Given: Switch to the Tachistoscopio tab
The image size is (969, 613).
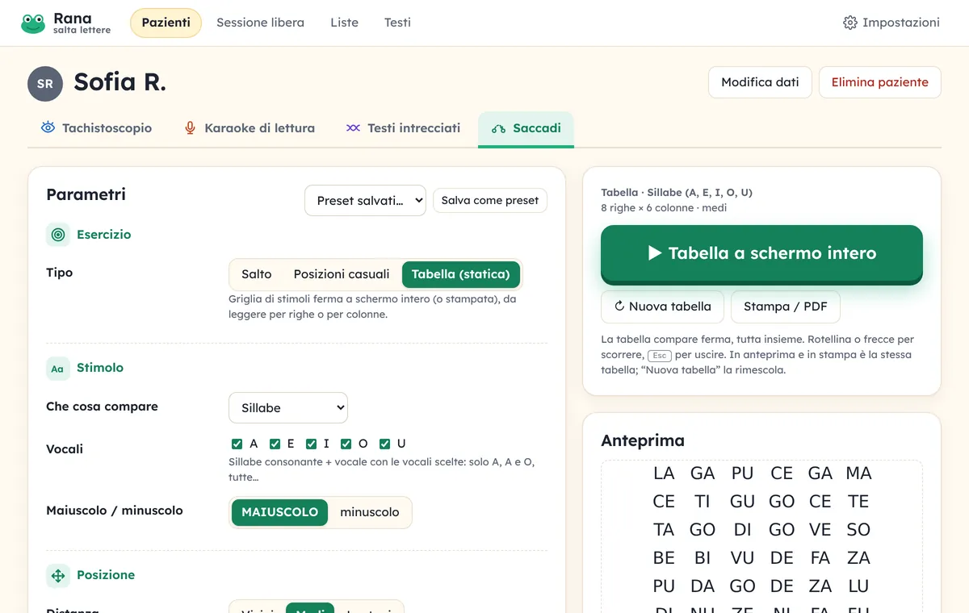Looking at the screenshot, I should [x=96, y=128].
